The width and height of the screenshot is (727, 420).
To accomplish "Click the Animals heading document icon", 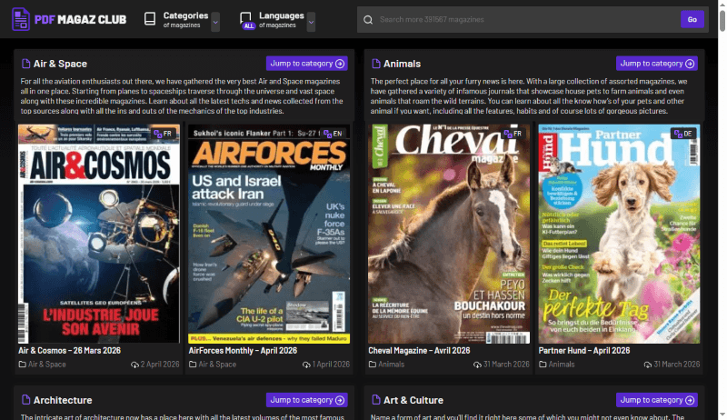I will pos(376,64).
